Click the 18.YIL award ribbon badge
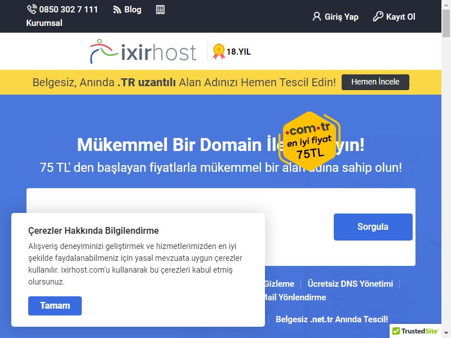 tap(232, 51)
